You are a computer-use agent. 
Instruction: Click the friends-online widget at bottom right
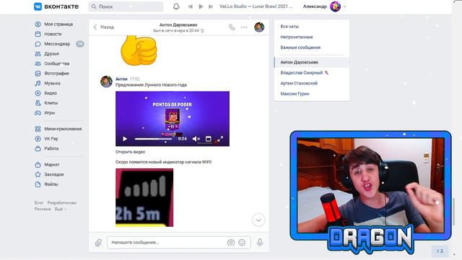point(440,251)
